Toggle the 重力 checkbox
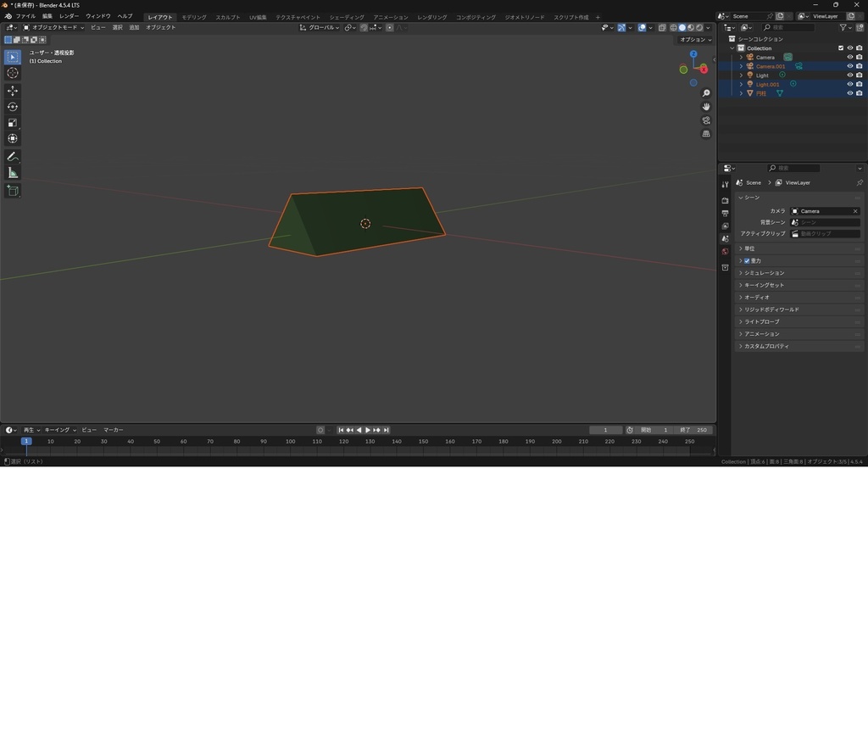 pos(747,261)
